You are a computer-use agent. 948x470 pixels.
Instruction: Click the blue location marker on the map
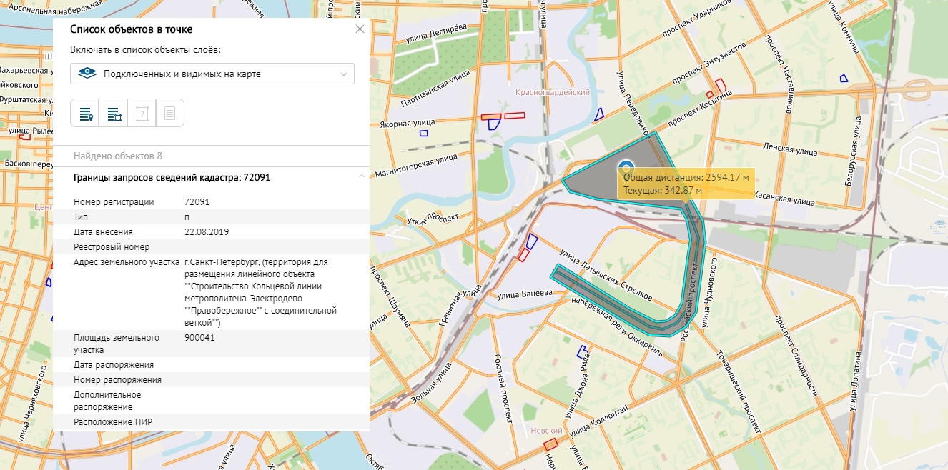click(626, 167)
